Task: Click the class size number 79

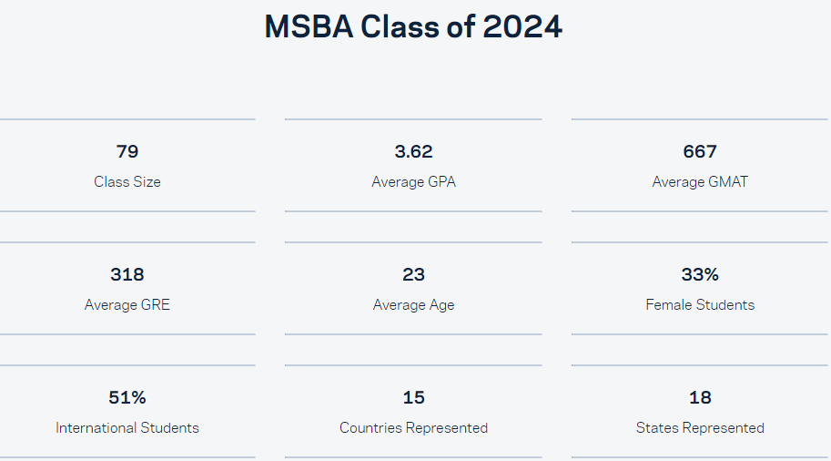Action: pyautogui.click(x=127, y=151)
